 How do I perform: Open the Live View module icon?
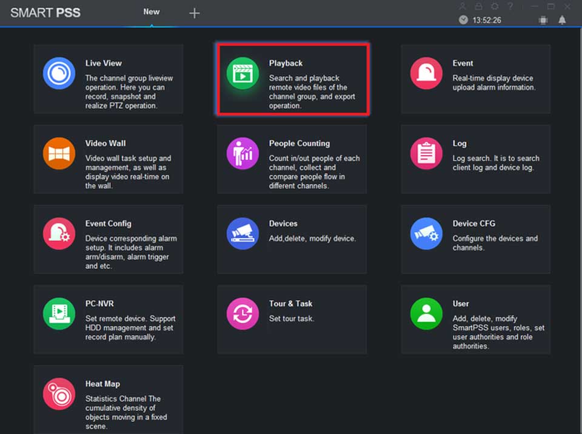(59, 74)
